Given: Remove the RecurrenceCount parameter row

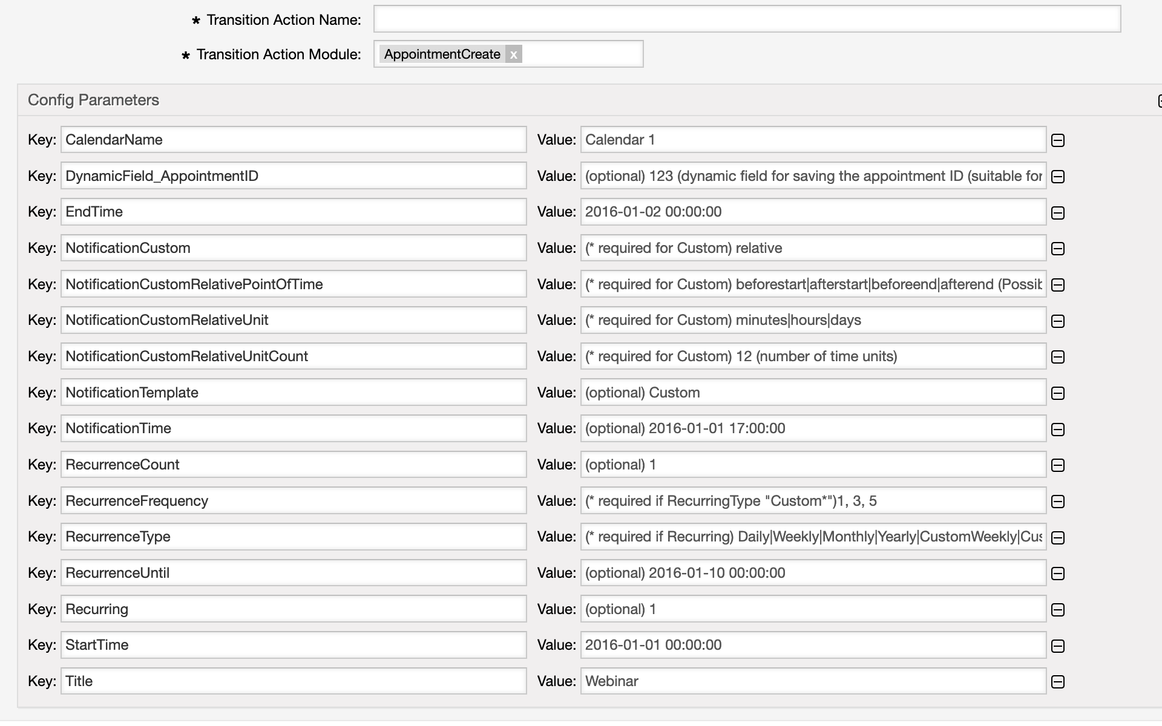Looking at the screenshot, I should [1058, 465].
